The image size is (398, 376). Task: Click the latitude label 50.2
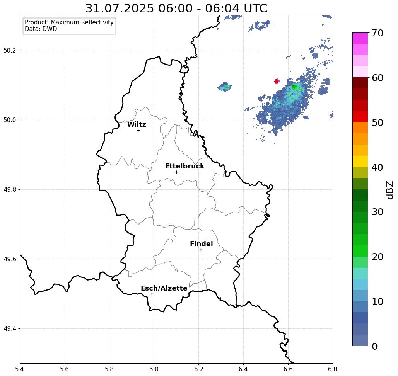tap(10, 50)
